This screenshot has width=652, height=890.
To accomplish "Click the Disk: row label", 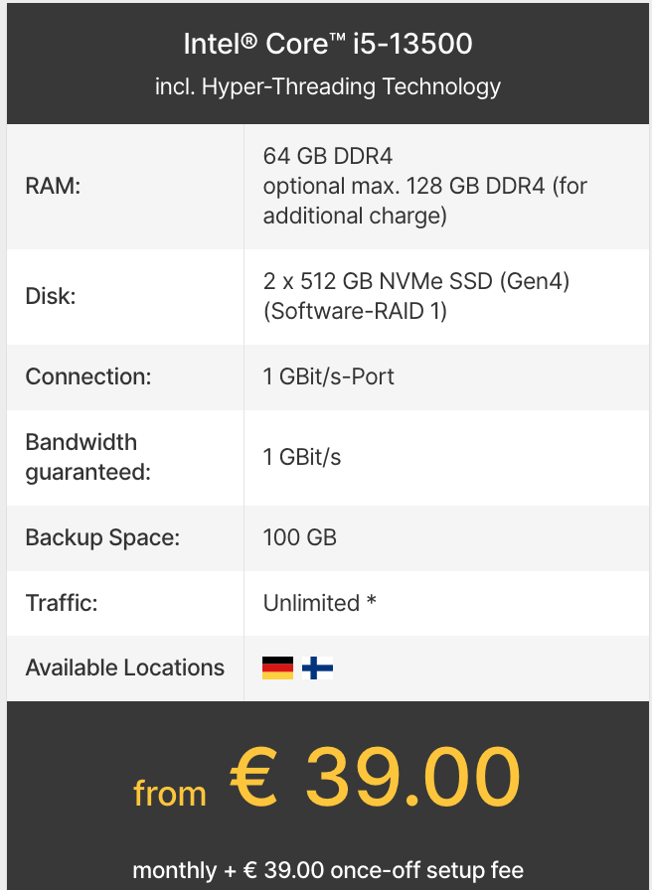I will (x=51, y=296).
